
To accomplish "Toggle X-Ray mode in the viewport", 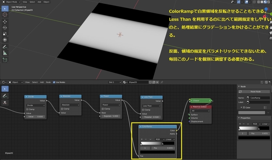I will 254,2.
